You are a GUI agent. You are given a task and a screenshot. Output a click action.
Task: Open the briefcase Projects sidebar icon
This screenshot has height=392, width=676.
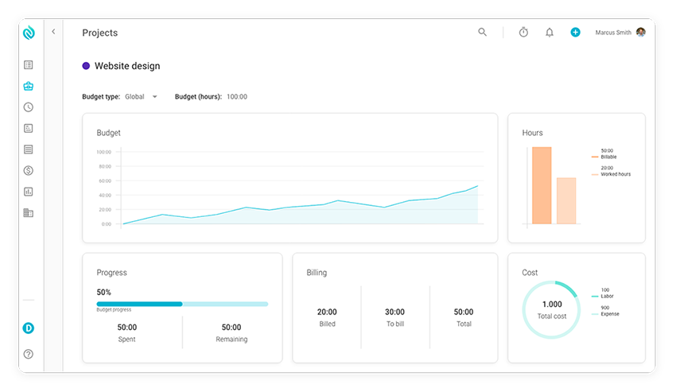pos(29,86)
